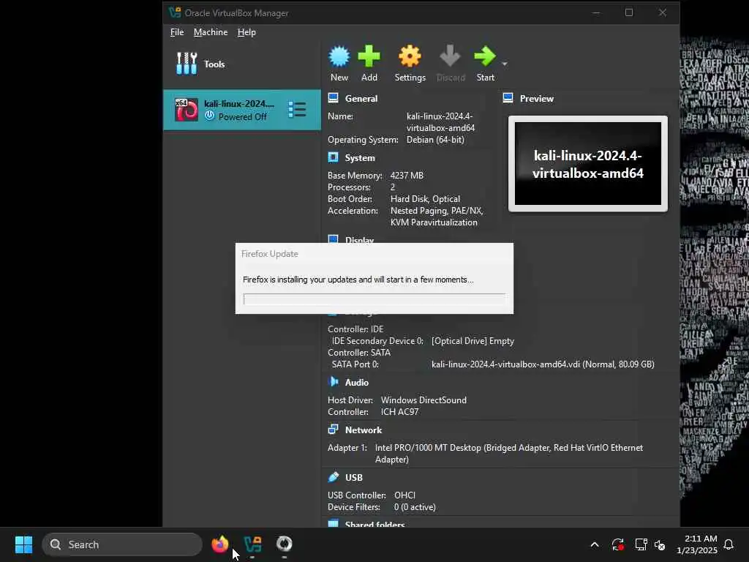Viewport: 749px width, 562px height.
Task: Open the notifications bell icon
Action: click(729, 544)
